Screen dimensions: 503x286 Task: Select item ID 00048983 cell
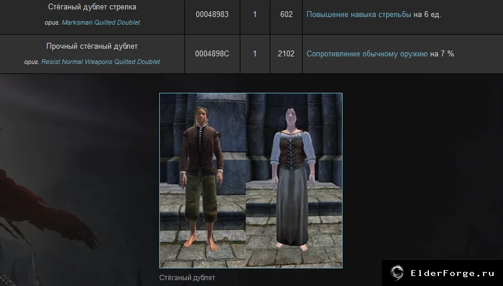pyautogui.click(x=212, y=15)
